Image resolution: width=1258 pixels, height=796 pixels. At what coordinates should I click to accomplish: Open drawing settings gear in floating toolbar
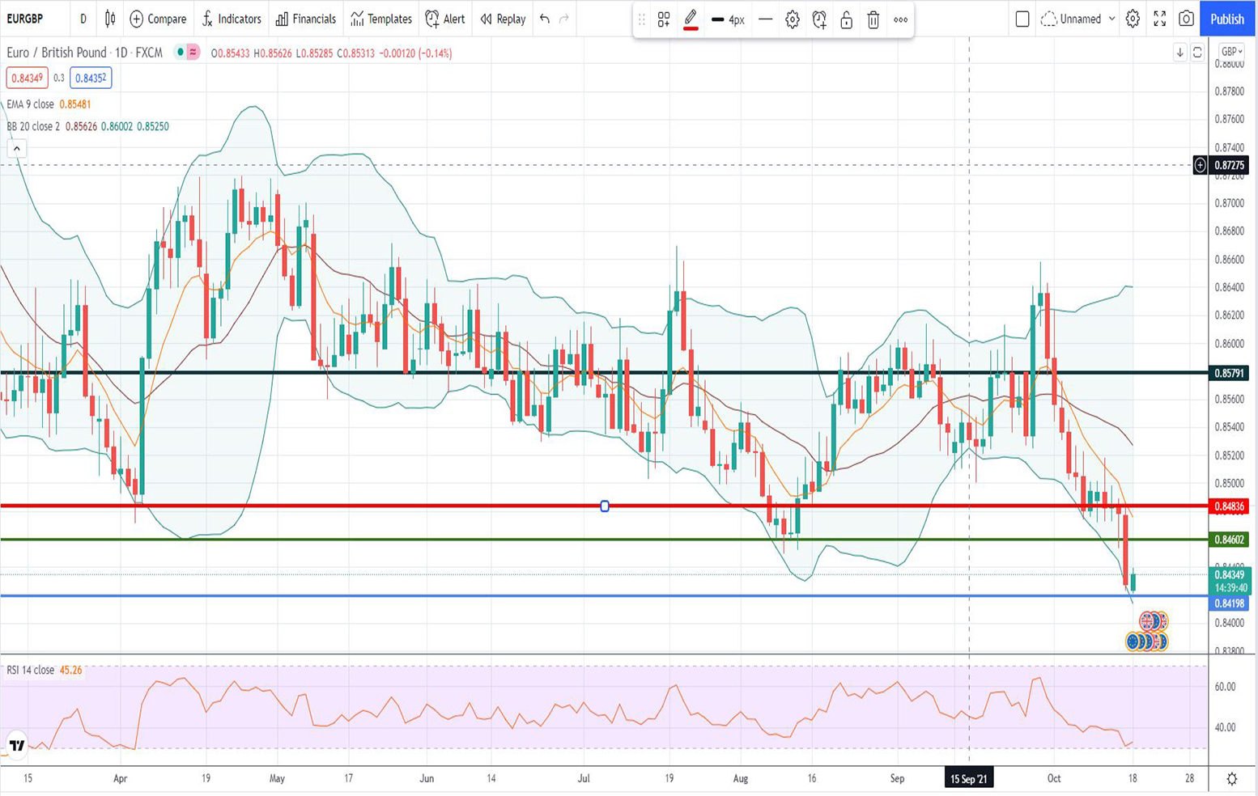[x=793, y=20]
